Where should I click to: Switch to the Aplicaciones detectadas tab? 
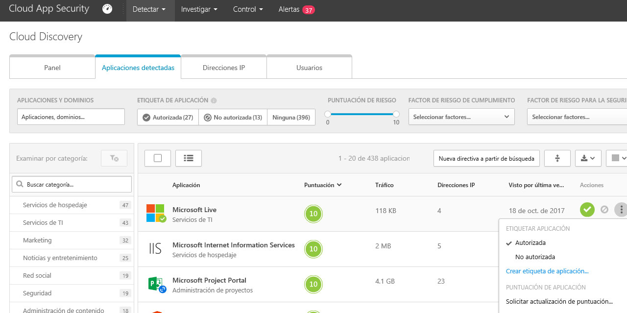coord(138,68)
